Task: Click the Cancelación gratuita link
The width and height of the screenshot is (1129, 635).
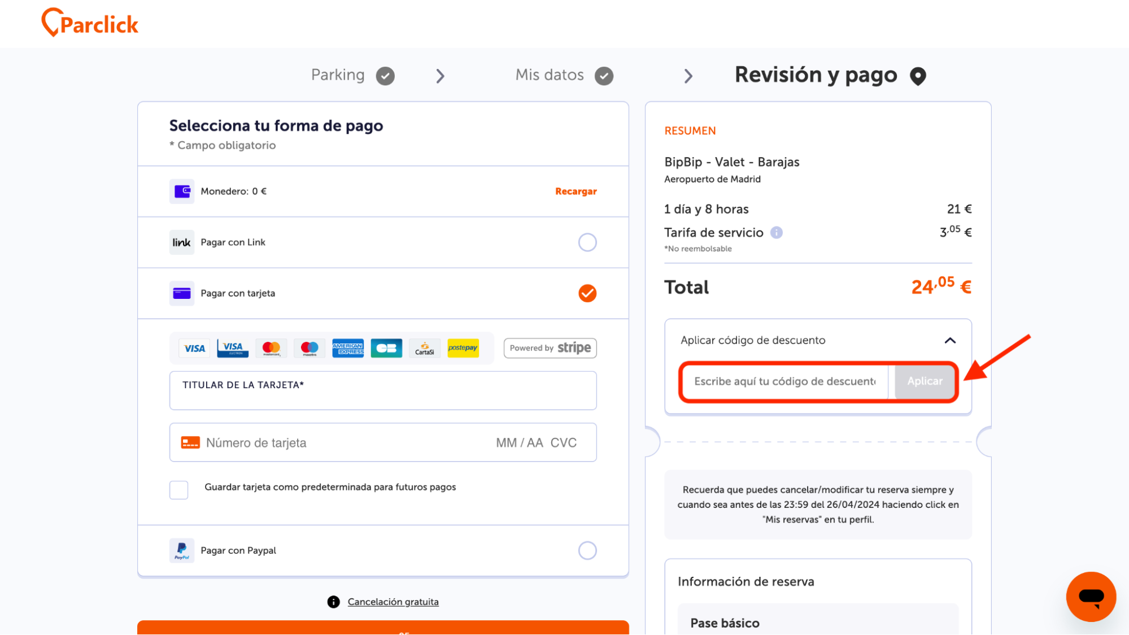Action: [393, 601]
